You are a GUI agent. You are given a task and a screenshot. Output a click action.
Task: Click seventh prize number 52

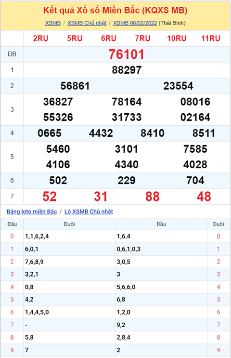click(x=50, y=197)
